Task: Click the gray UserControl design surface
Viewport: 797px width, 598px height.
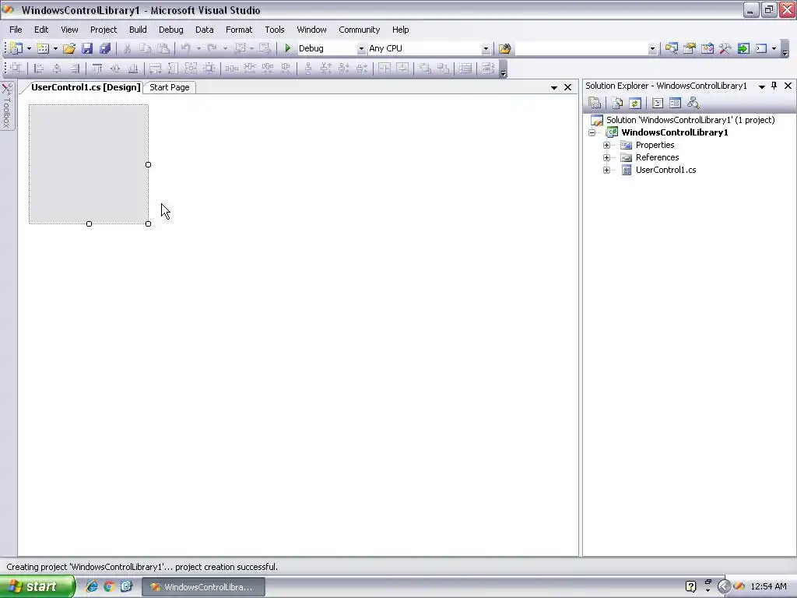Action: click(x=89, y=164)
